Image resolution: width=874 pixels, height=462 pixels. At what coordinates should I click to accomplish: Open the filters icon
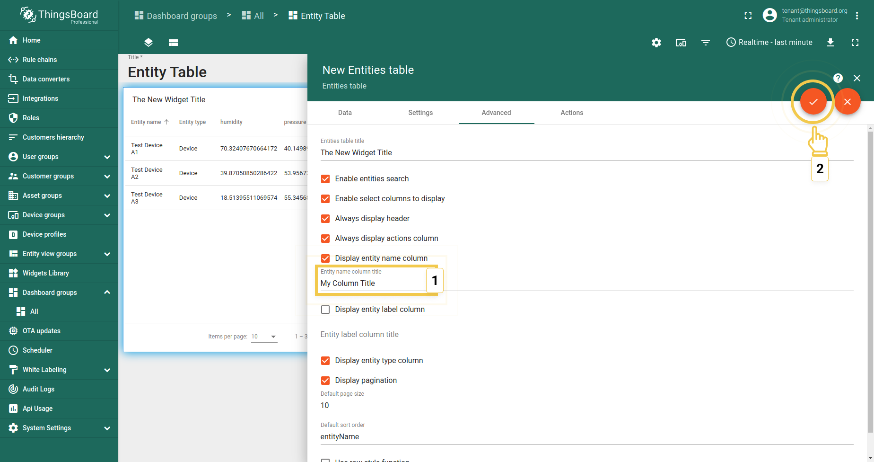coord(706,43)
